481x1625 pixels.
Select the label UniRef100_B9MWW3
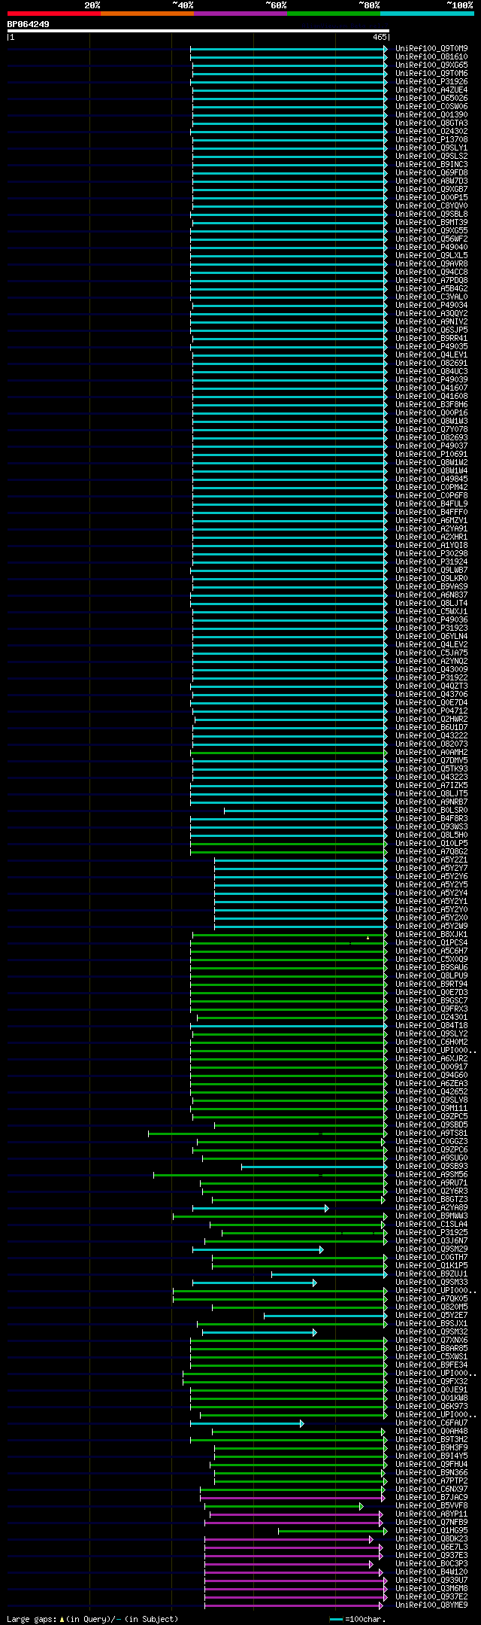(x=431, y=1216)
